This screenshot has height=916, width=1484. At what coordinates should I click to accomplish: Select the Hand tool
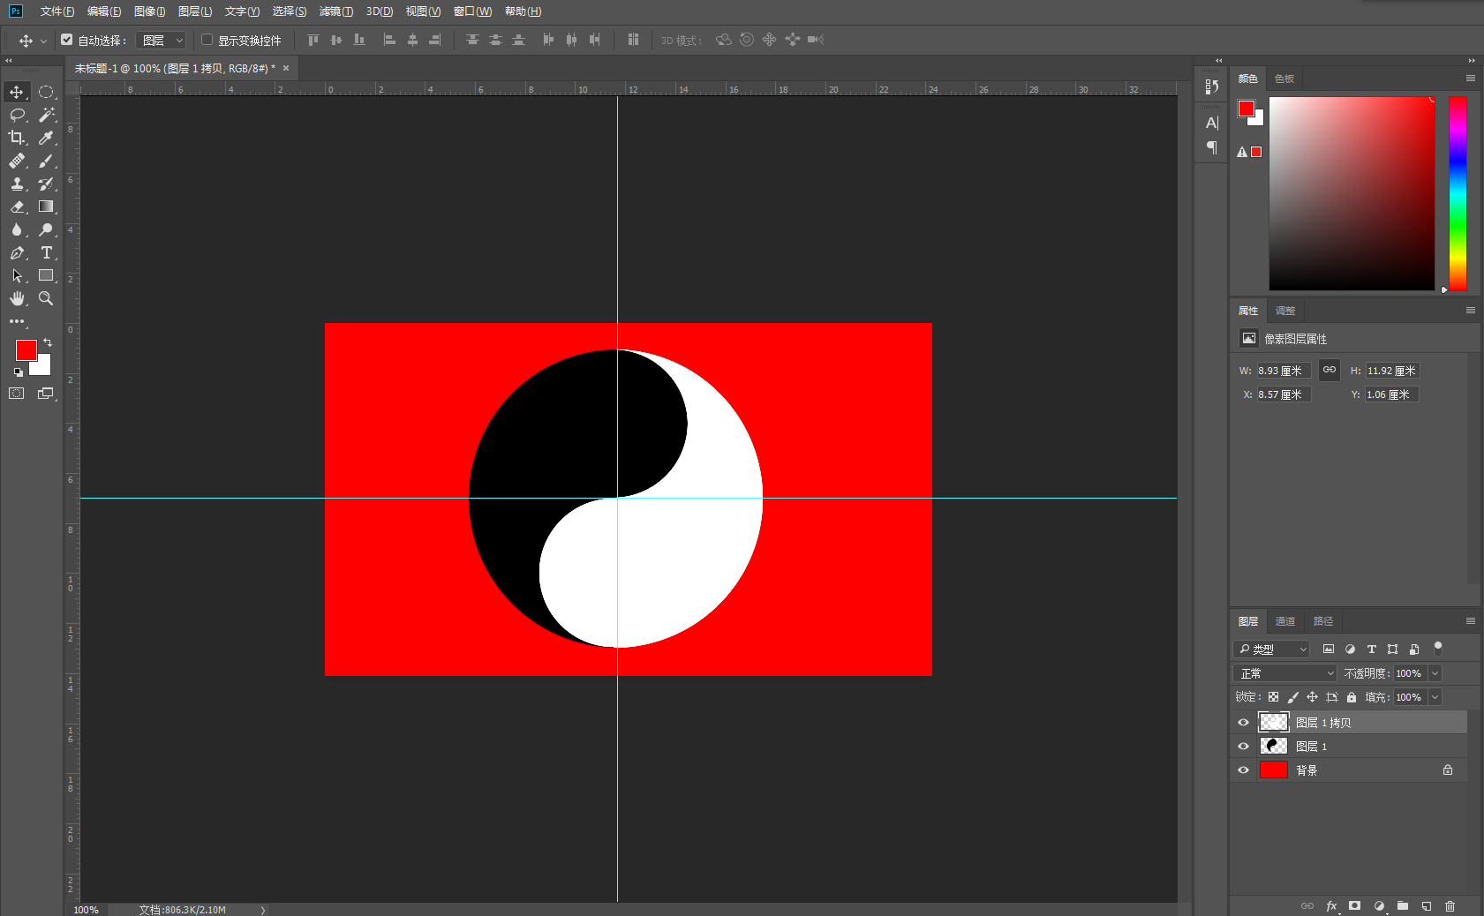17,298
